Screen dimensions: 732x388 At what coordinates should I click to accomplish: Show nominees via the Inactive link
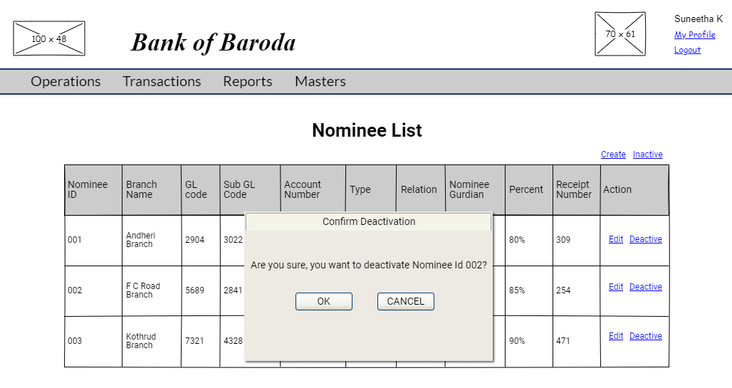(x=648, y=154)
